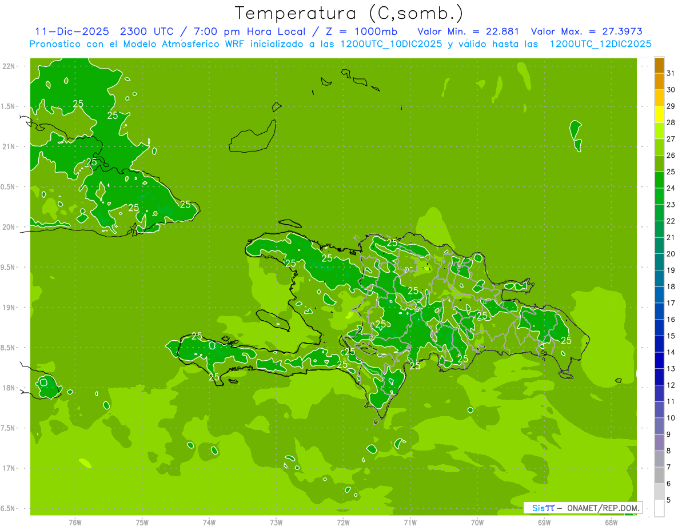Pick the legend color between 26 and 27
Image resolution: width=686 pixels, height=530 pixels.
pyautogui.click(x=659, y=147)
